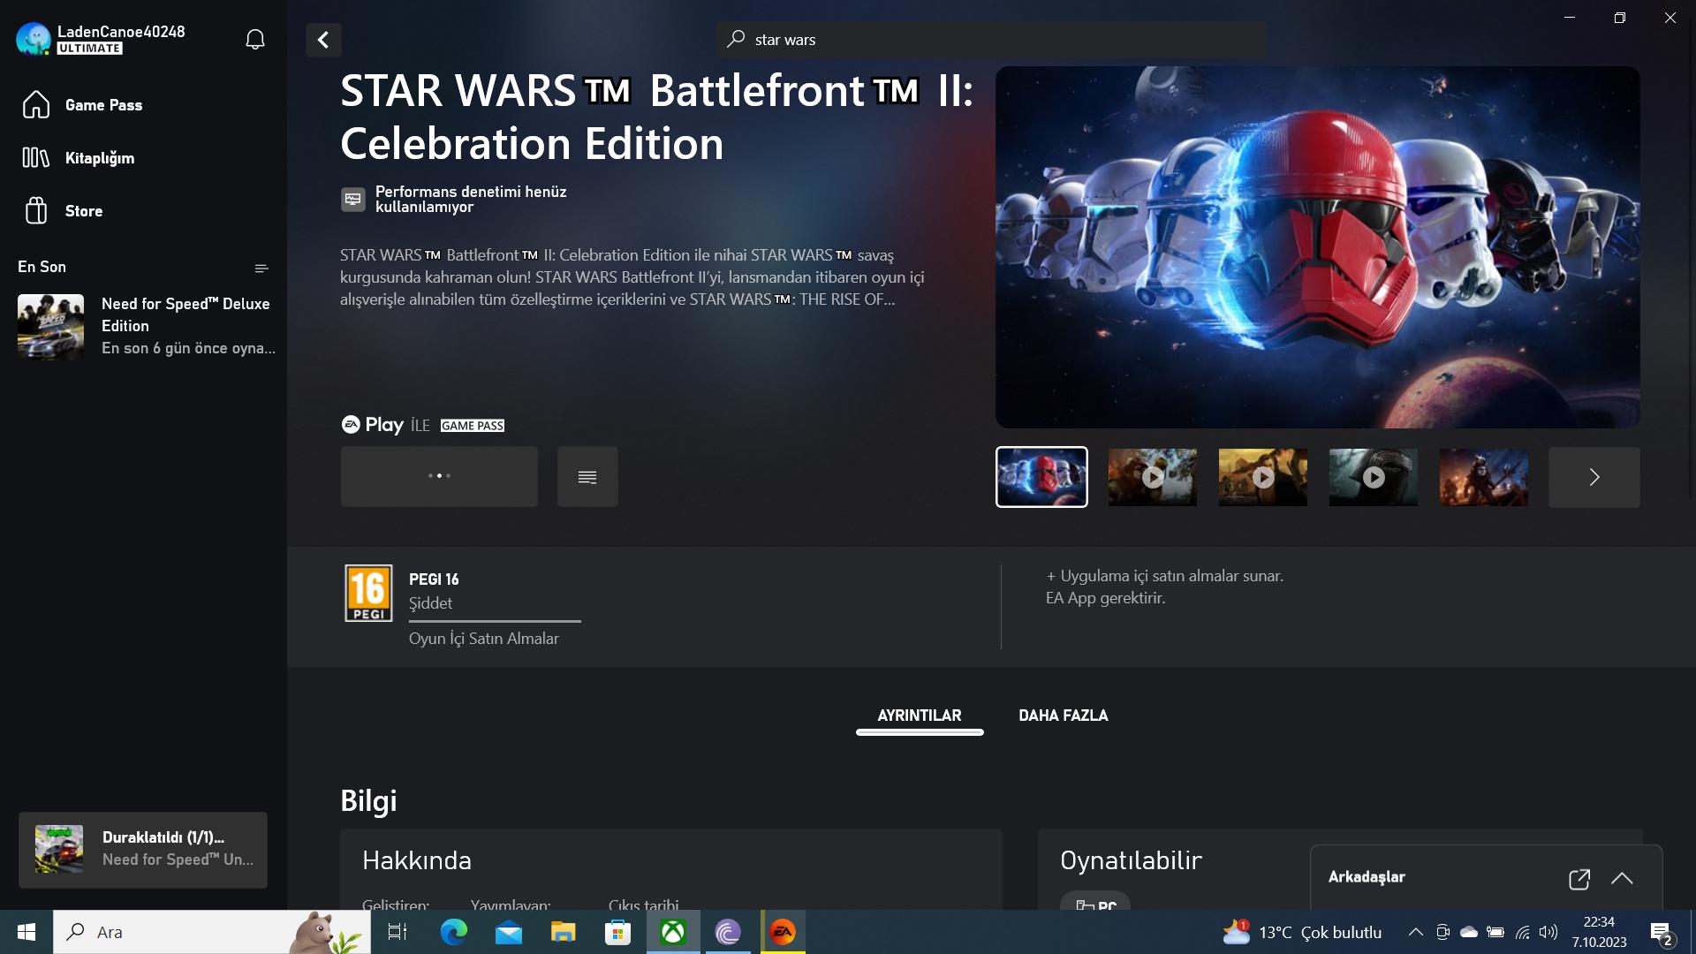Click the back arrow at the top
Image resolution: width=1696 pixels, height=954 pixels.
[323, 40]
